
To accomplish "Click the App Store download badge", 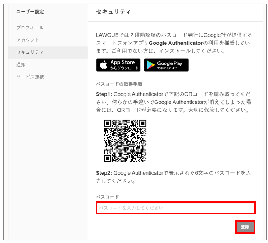I will [x=118, y=65].
